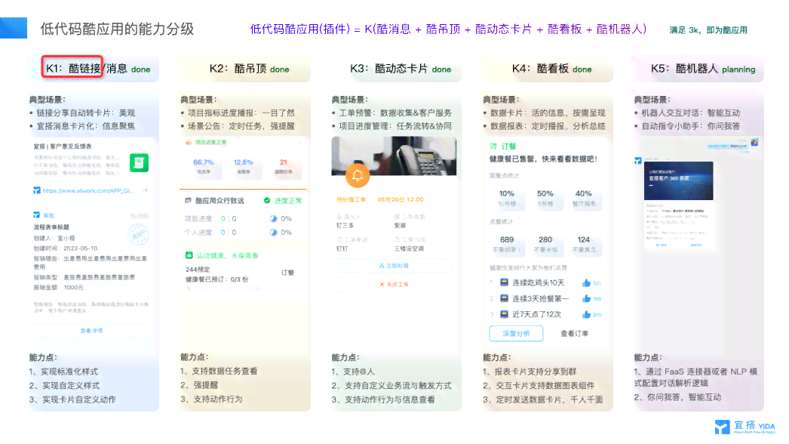The height and width of the screenshot is (444, 789).
Task: Click the left blue link under the K5 chat card
Action: point(662,245)
